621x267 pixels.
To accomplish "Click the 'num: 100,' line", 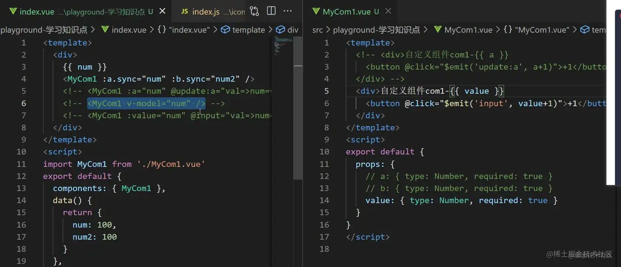I will pyautogui.click(x=94, y=225).
